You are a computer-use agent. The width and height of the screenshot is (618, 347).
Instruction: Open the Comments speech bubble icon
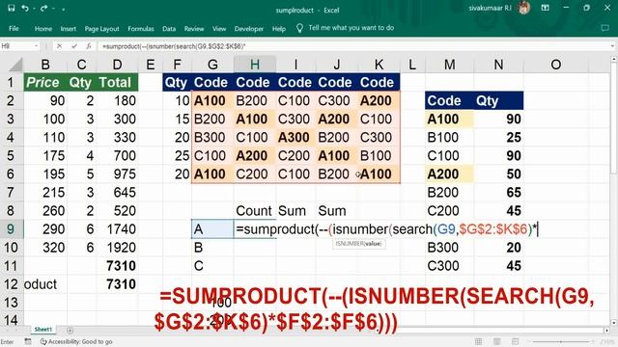tap(605, 28)
